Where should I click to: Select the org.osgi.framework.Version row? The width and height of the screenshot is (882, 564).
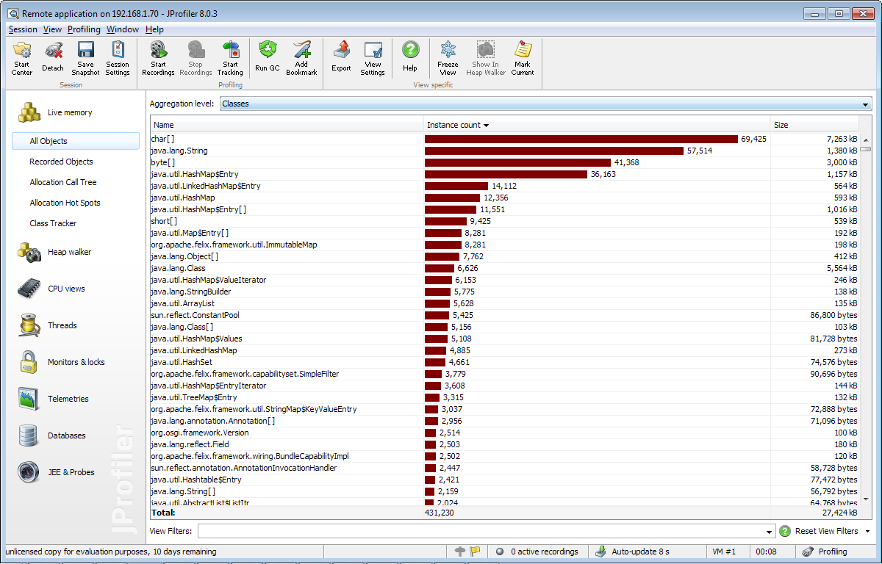[505, 433]
